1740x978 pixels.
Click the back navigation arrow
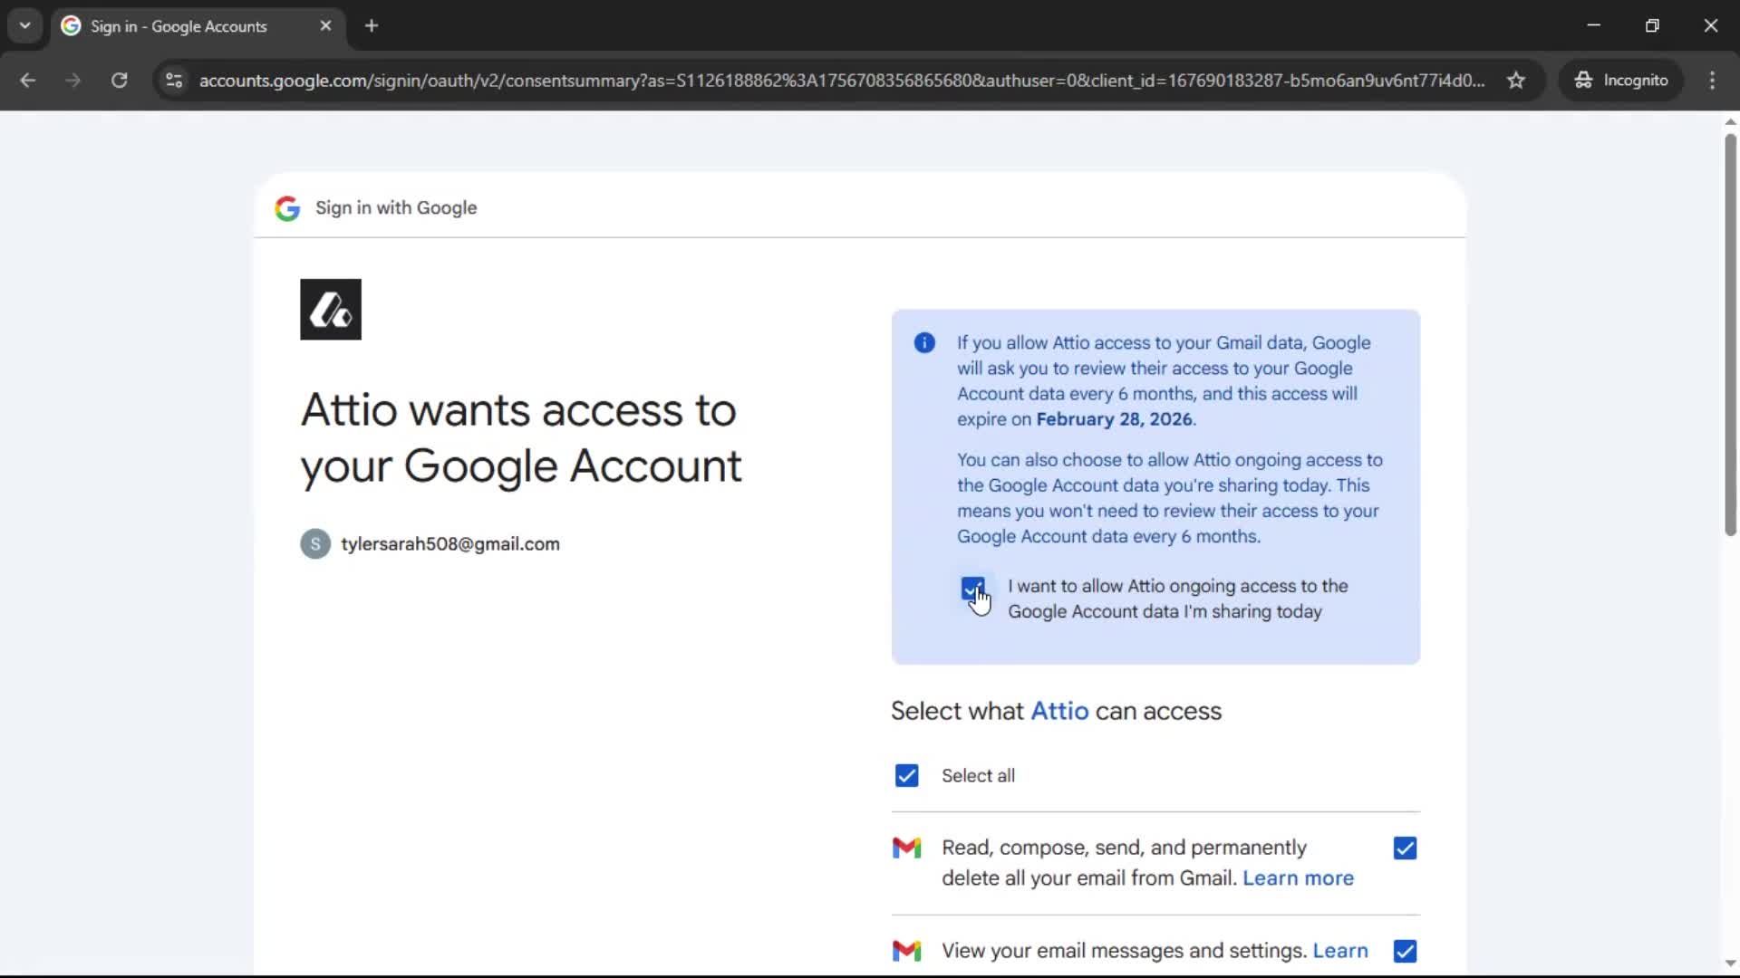(28, 81)
